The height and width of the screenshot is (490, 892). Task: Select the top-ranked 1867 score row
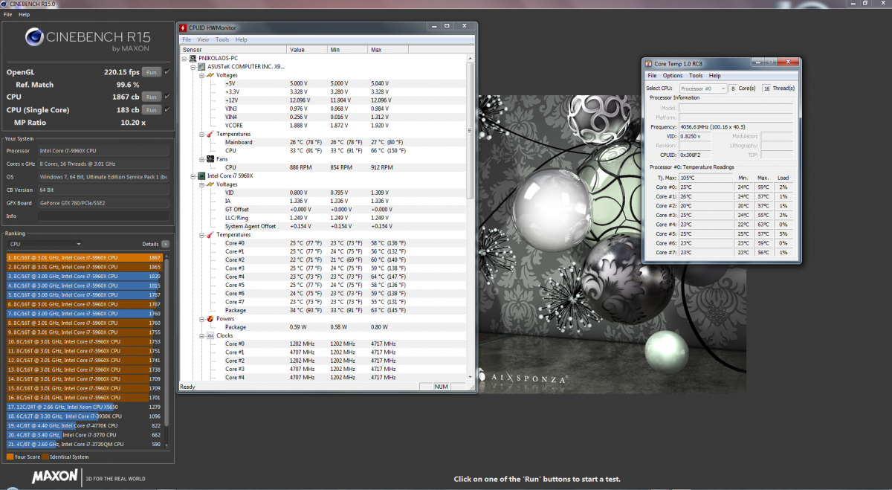pyautogui.click(x=85, y=257)
